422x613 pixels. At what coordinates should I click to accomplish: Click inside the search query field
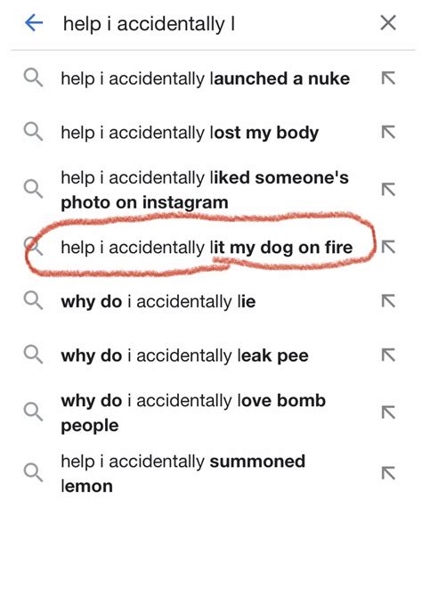pos(211,23)
